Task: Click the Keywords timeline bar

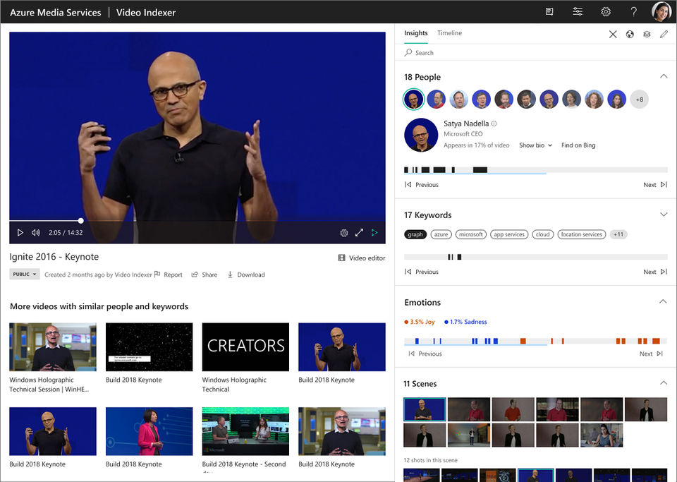Action: [x=535, y=257]
